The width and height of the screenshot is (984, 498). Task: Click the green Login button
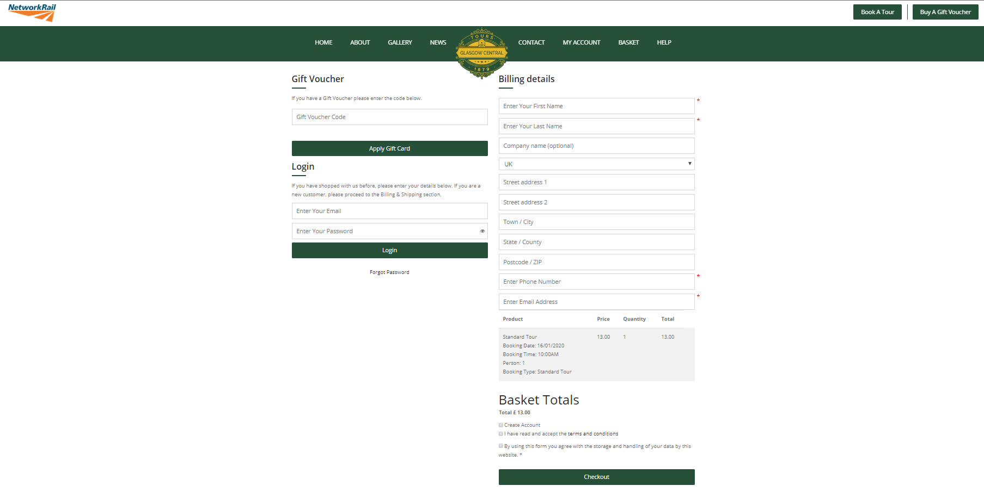click(x=389, y=250)
